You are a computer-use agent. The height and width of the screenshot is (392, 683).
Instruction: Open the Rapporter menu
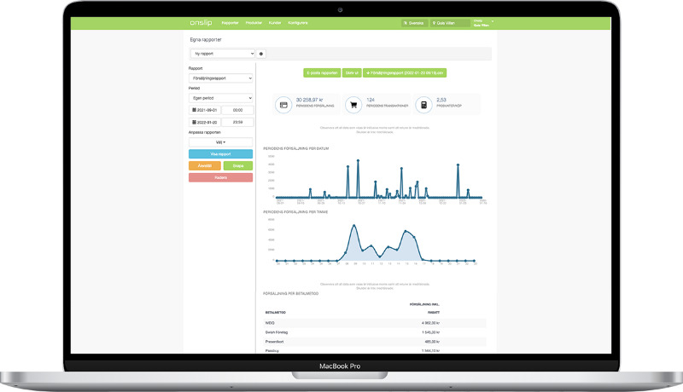(x=230, y=23)
